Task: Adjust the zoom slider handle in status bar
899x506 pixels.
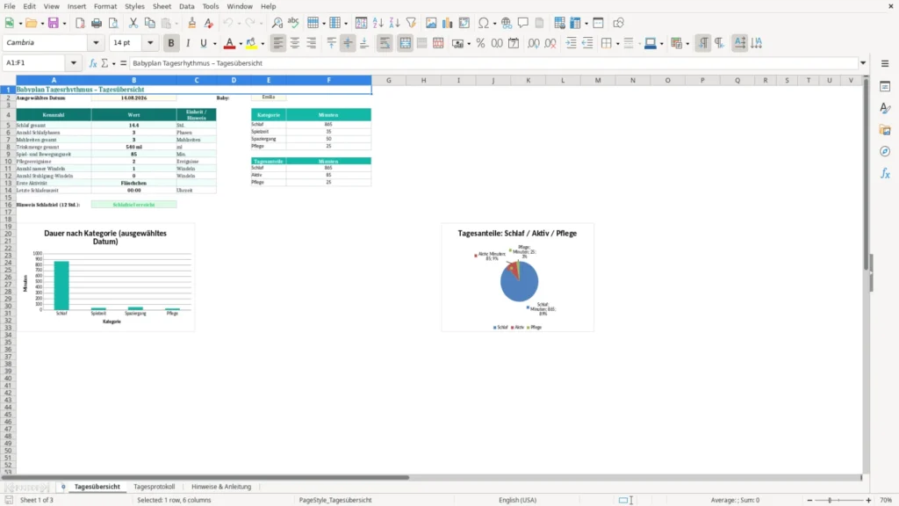Action: 830,500
